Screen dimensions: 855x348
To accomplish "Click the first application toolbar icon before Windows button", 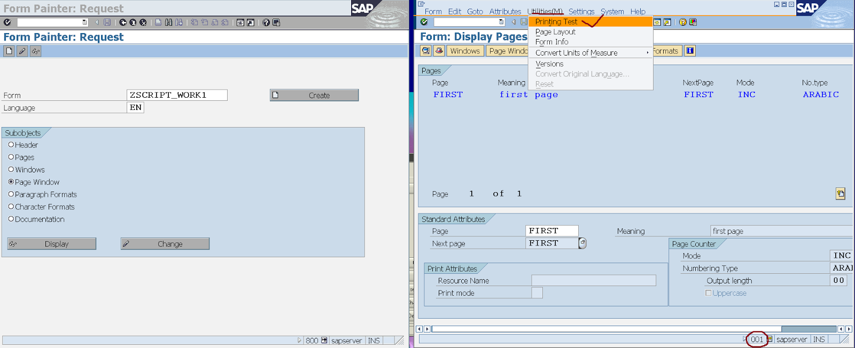I will [x=426, y=51].
